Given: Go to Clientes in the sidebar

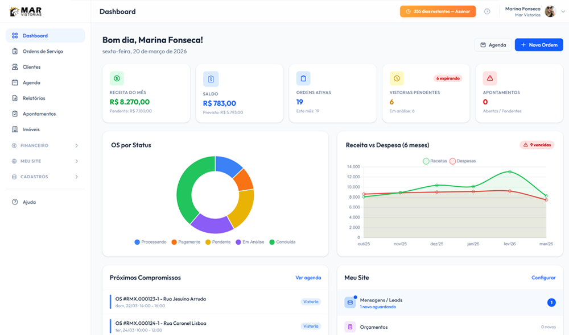Looking at the screenshot, I should tap(31, 67).
